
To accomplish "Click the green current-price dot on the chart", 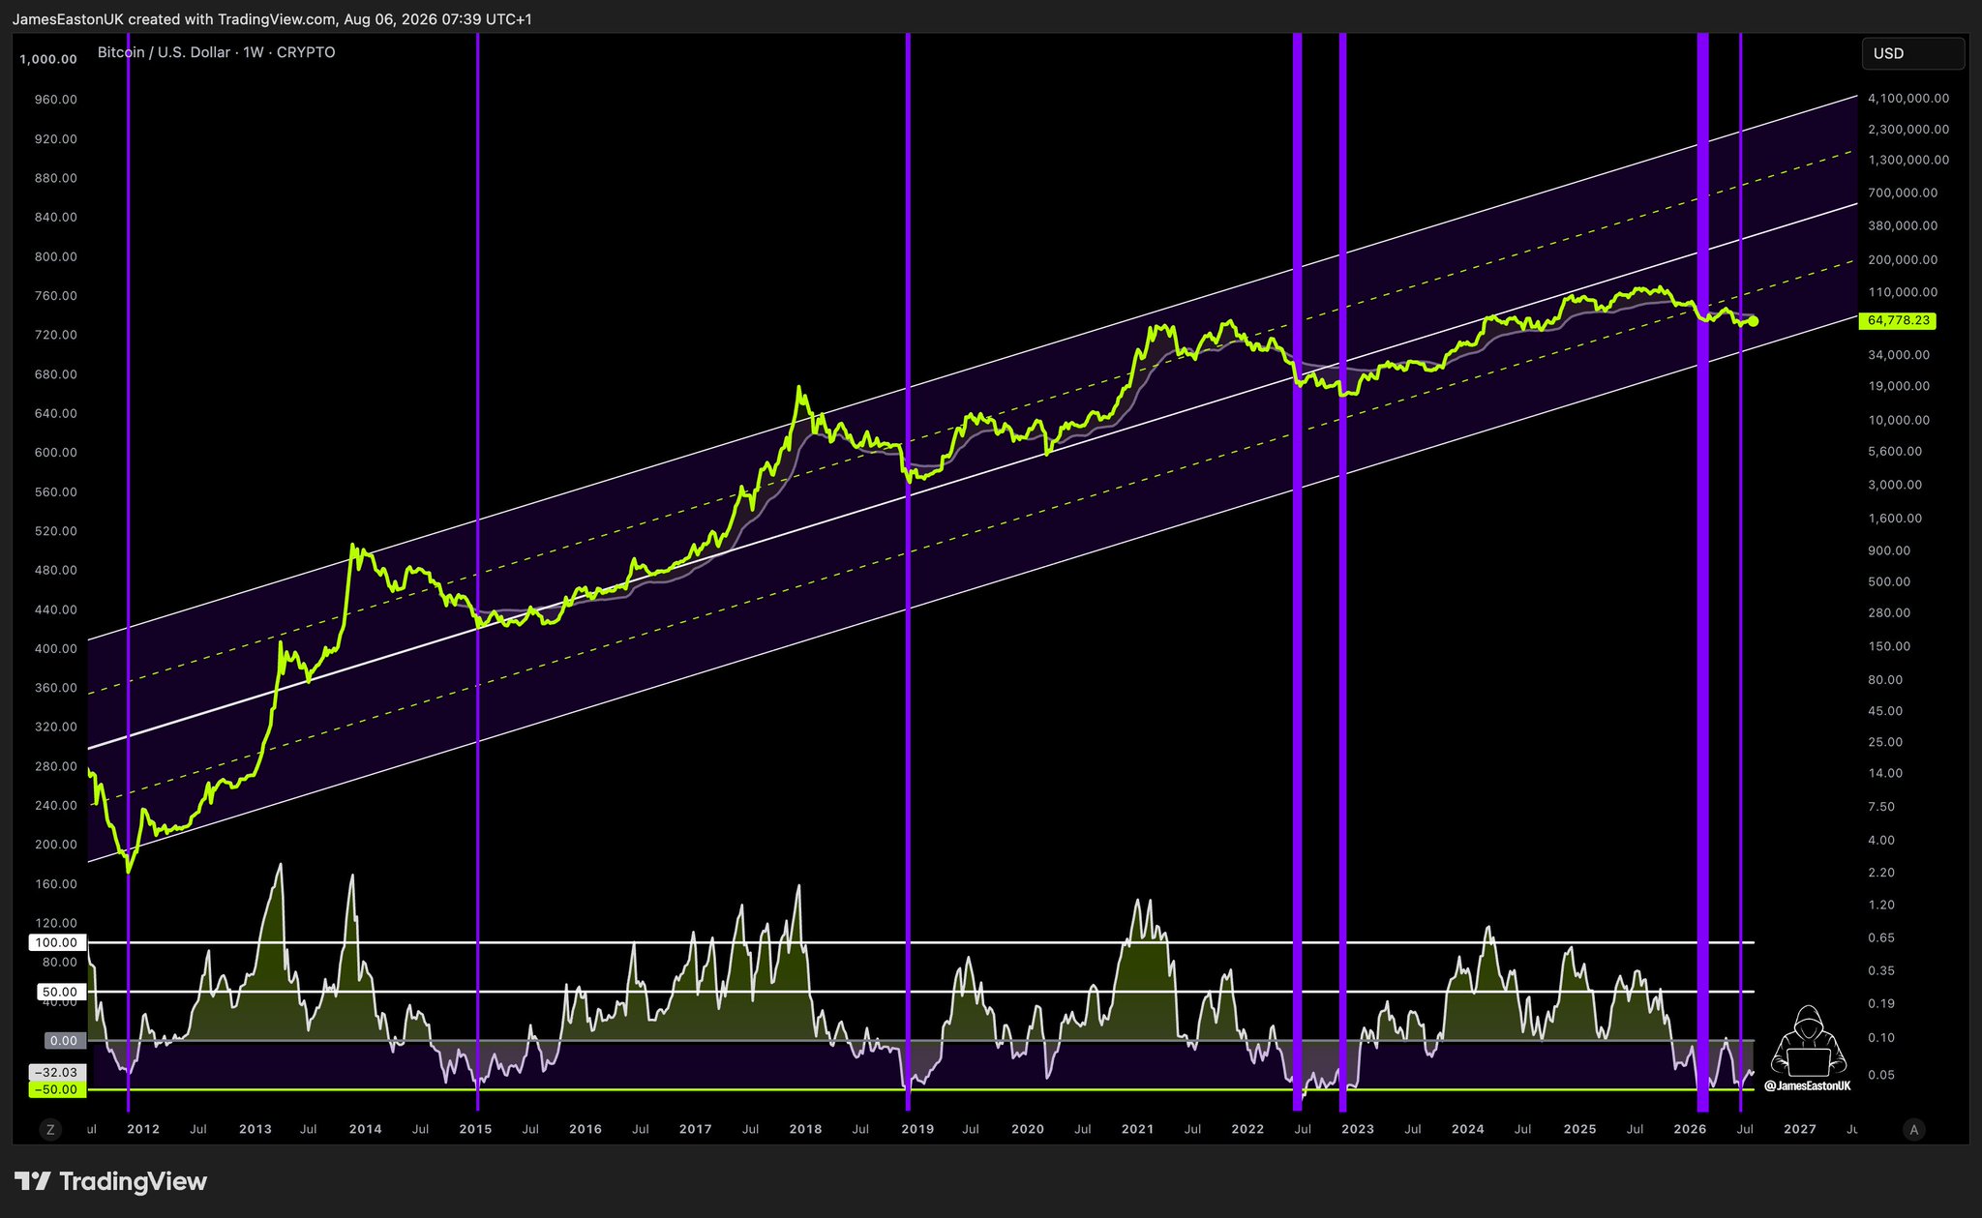I will click(1754, 321).
